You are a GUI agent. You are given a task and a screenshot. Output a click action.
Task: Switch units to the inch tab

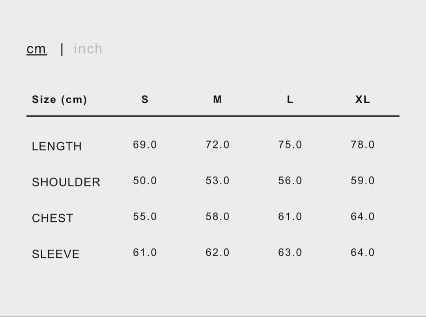pyautogui.click(x=88, y=49)
